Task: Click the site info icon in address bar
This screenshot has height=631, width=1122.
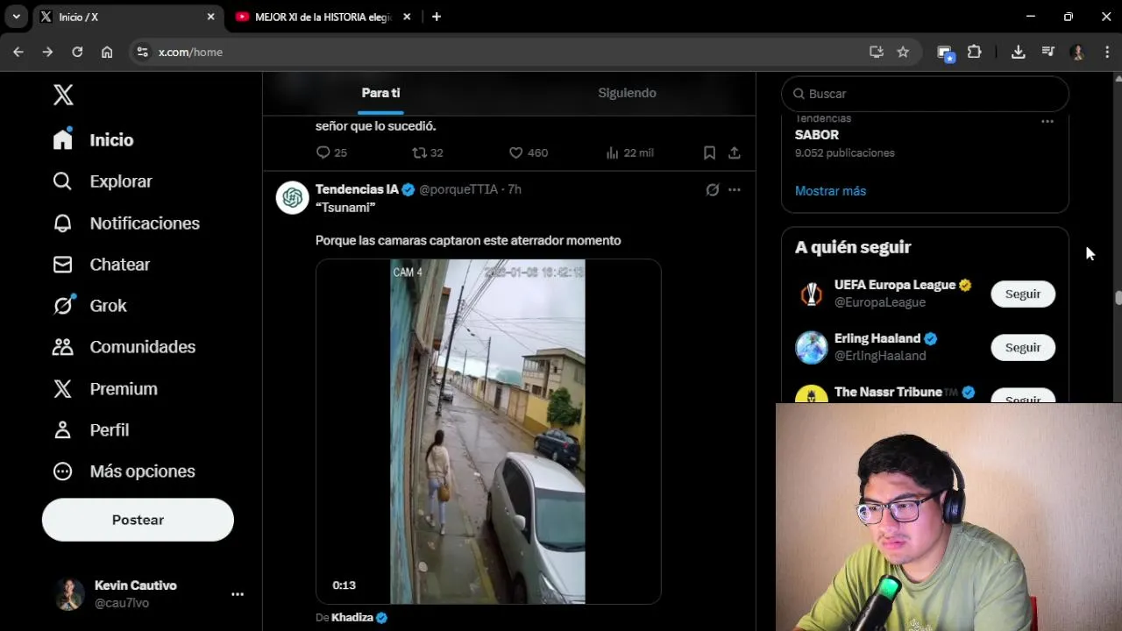Action: pos(143,52)
